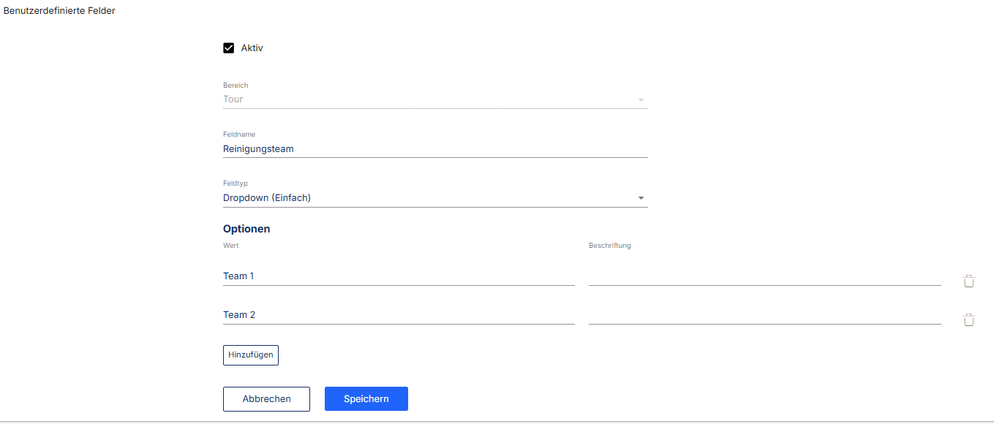Image resolution: width=994 pixels, height=424 pixels.
Task: Focus the Feldname field containing Reinigungsteam
Action: coord(434,149)
